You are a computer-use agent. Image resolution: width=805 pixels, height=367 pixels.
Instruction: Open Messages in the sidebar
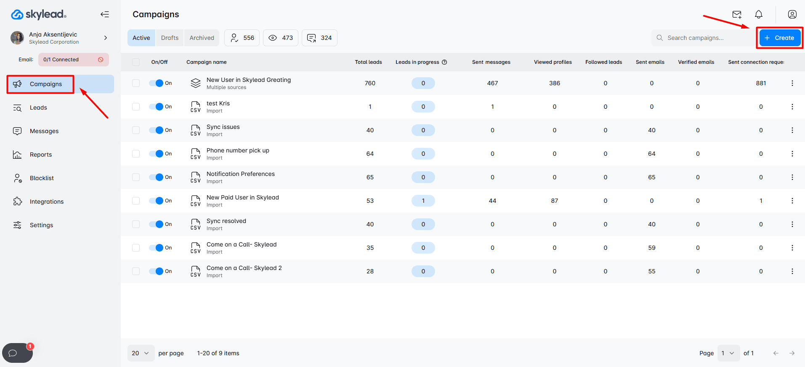44,131
